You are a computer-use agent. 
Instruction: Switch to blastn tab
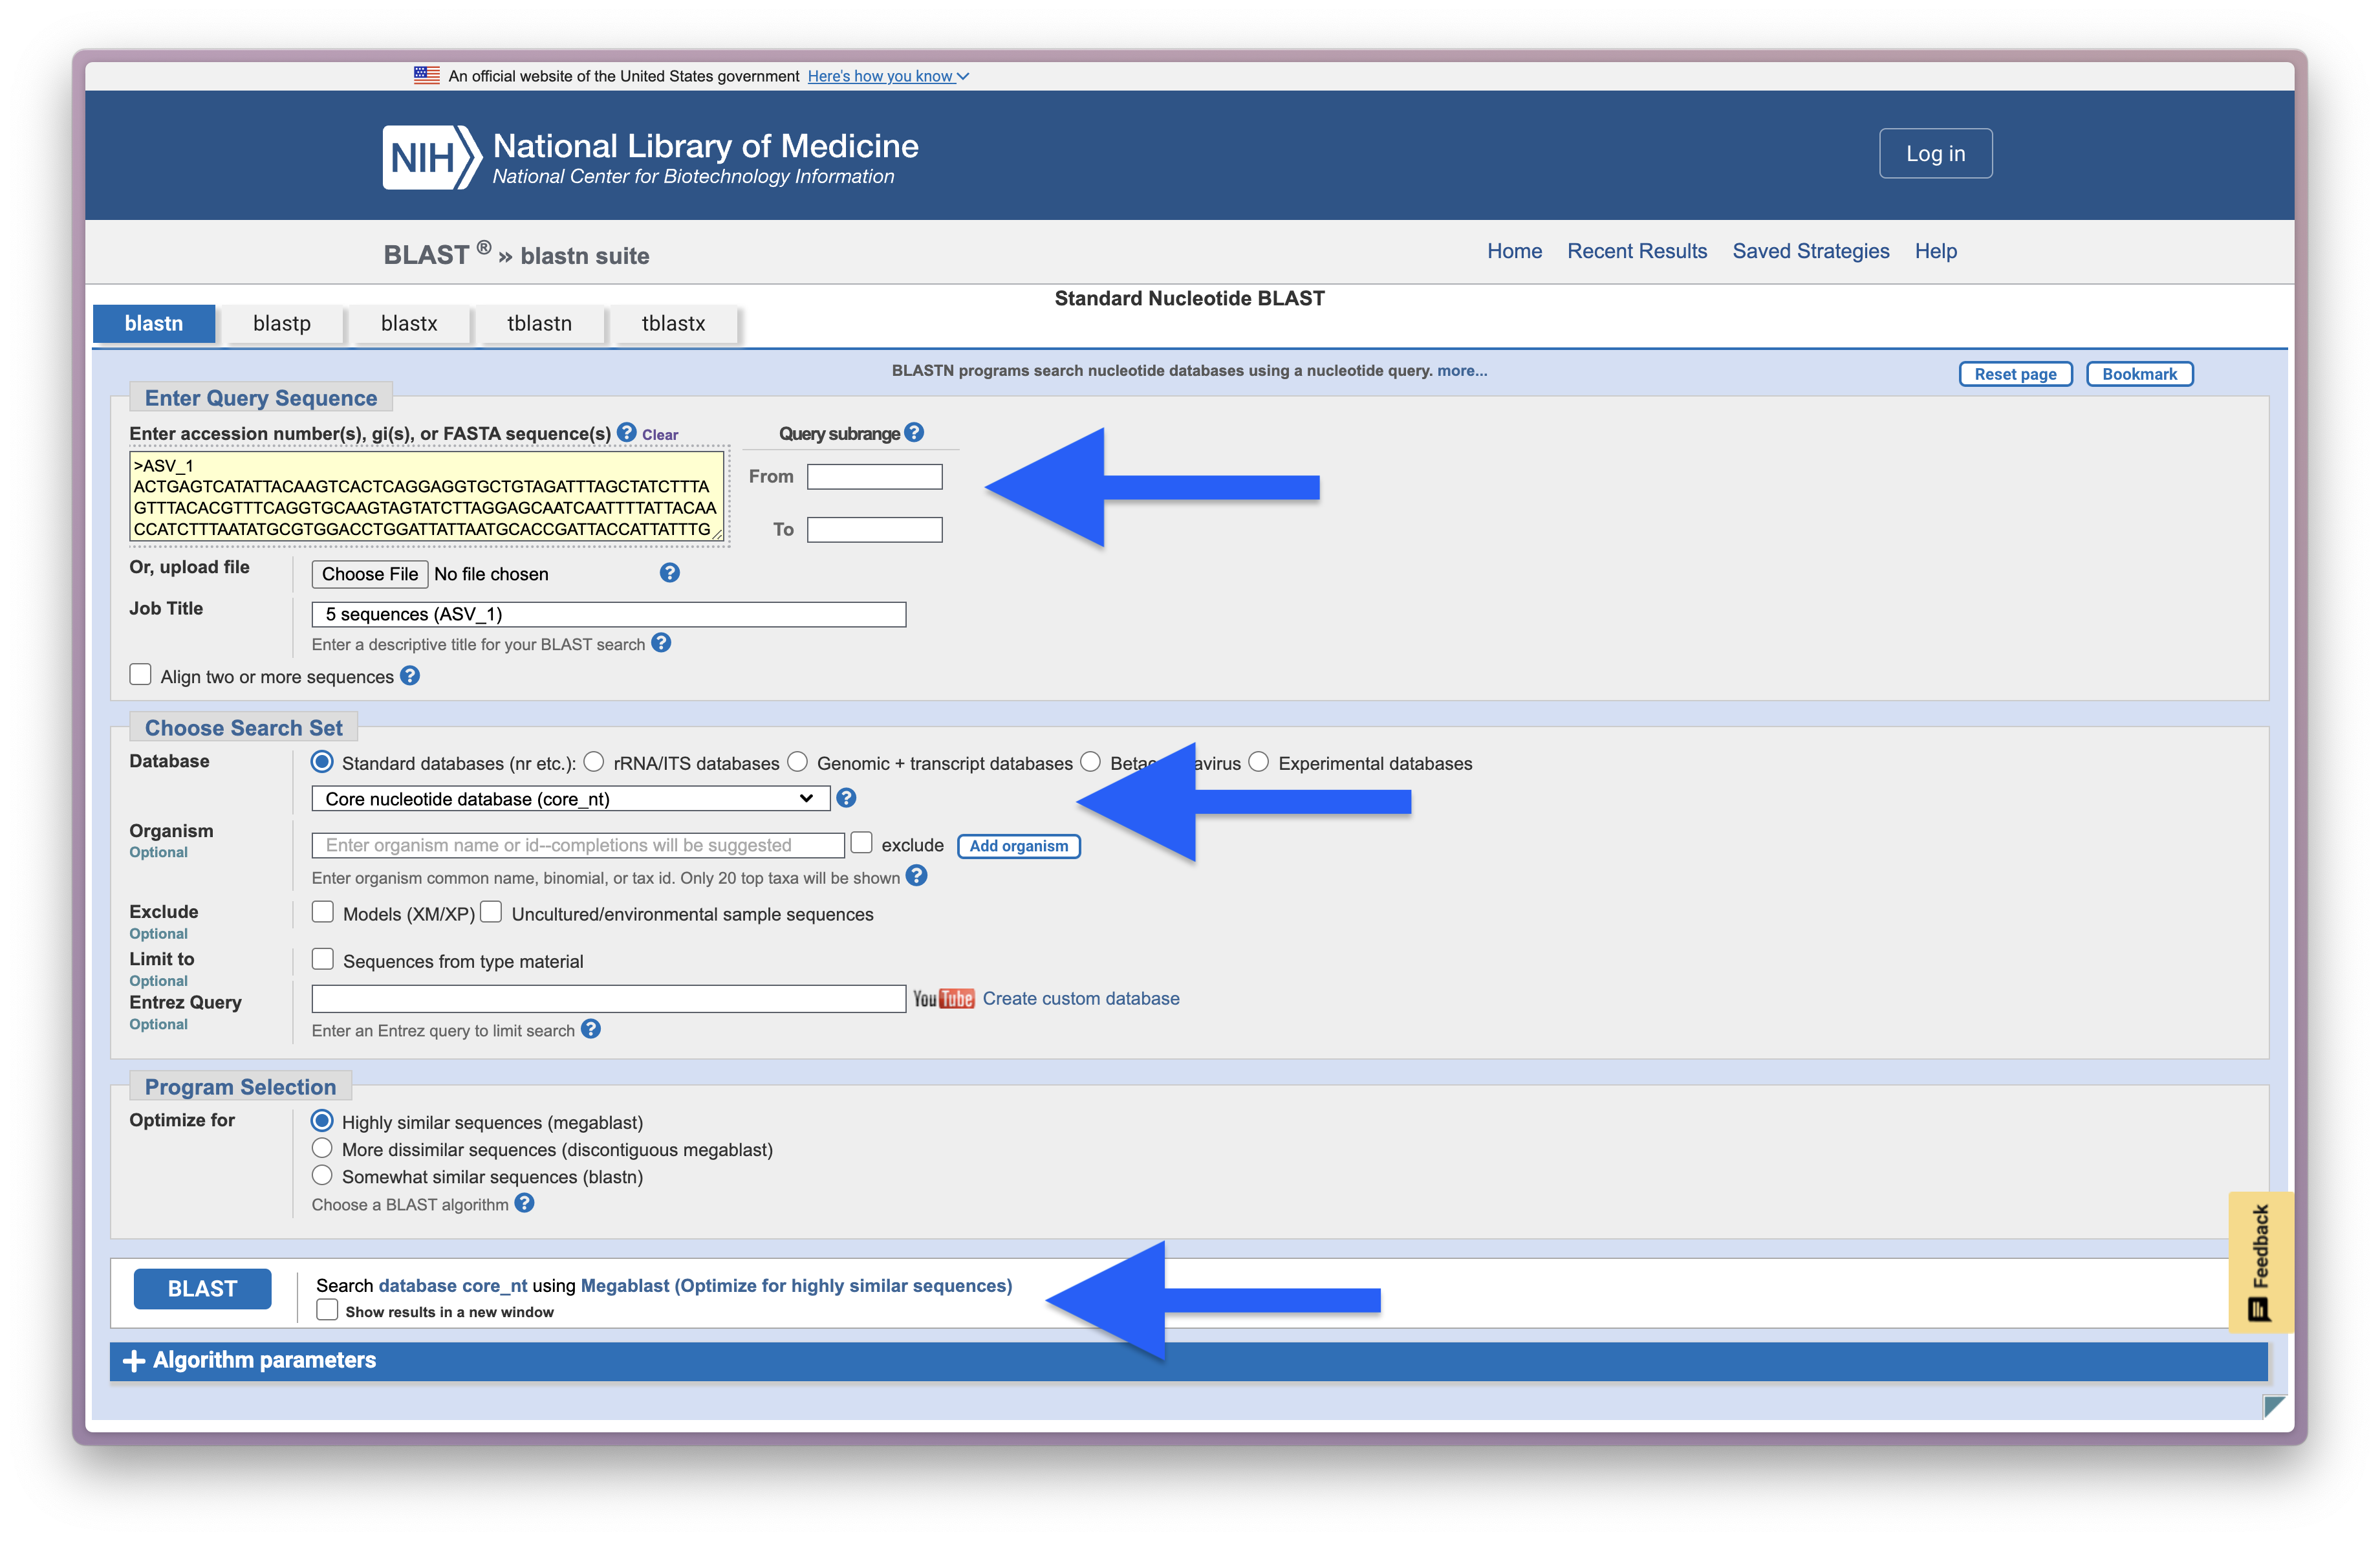(154, 323)
